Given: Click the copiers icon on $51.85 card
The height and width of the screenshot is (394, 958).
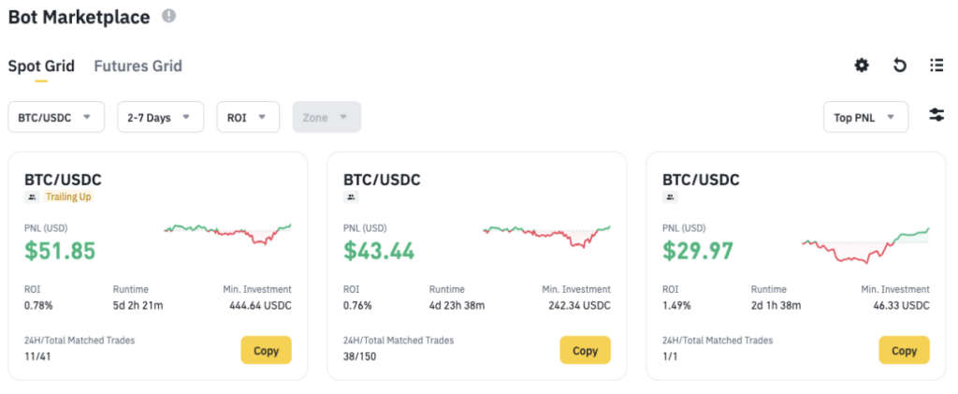Looking at the screenshot, I should coord(33,197).
